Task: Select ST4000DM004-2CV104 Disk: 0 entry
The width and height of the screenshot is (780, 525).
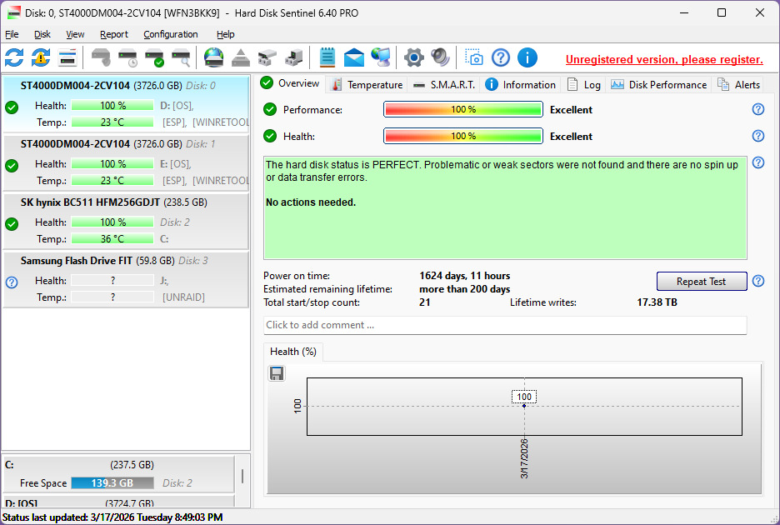Action: 126,103
